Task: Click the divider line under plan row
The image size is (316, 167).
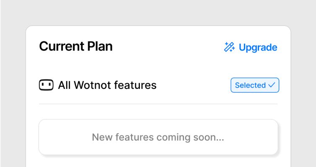Action: coord(158,104)
